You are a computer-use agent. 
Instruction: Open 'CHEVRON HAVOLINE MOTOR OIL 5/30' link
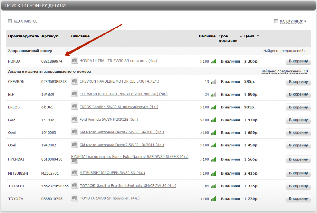point(119,81)
